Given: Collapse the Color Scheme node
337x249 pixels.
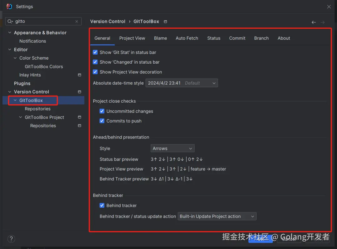Looking at the screenshot, I should [15, 58].
